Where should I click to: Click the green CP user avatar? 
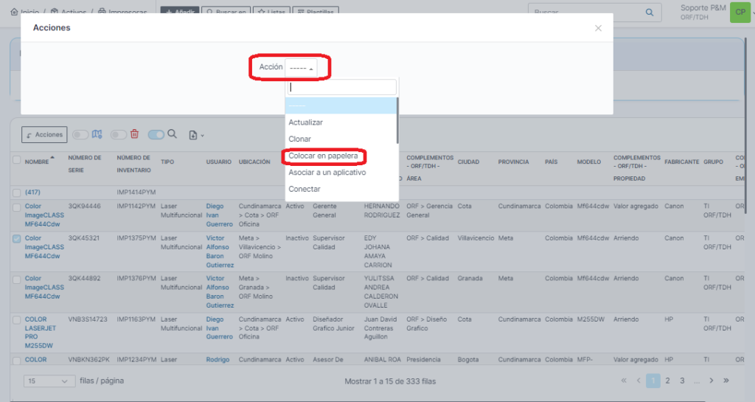click(x=740, y=13)
